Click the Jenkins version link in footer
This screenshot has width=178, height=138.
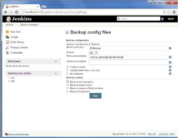(167, 134)
